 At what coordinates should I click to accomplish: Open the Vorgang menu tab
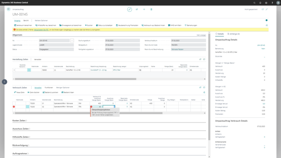pos(17,21)
